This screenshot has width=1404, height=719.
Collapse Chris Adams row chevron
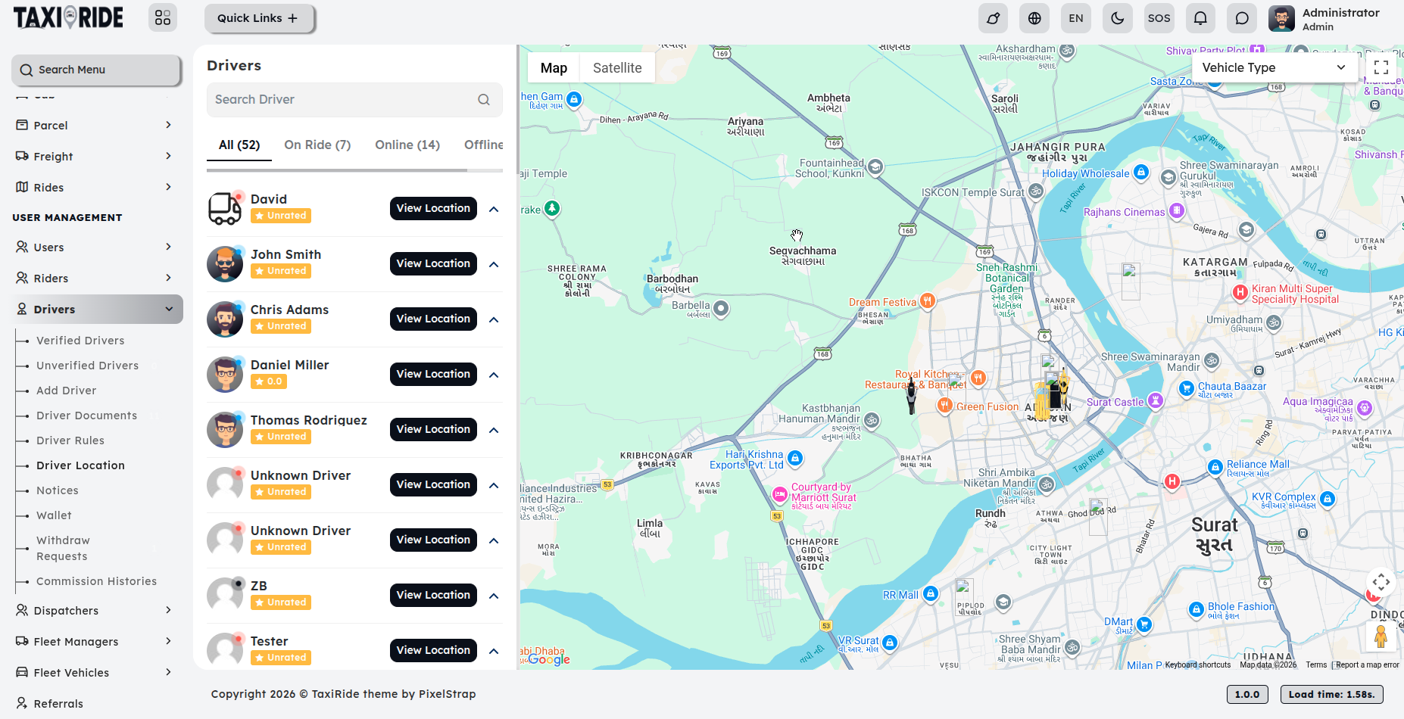coord(494,319)
